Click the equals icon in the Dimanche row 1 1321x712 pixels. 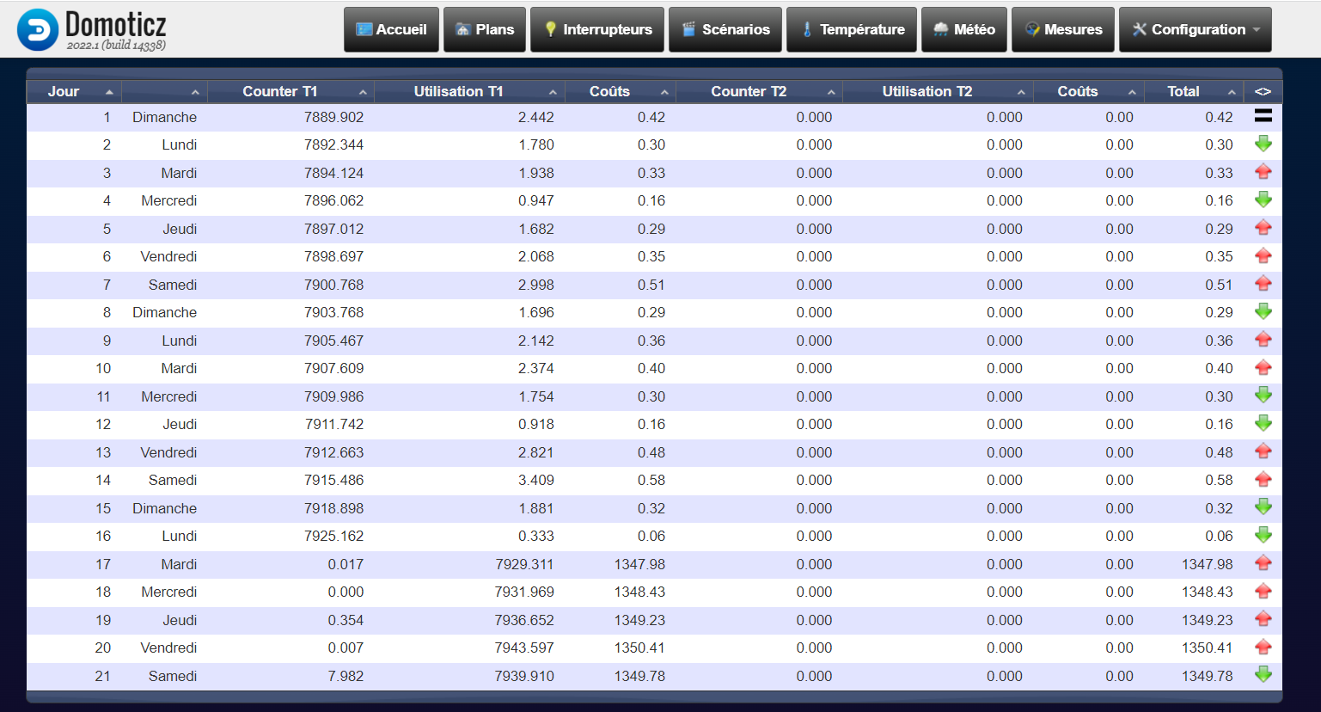pyautogui.click(x=1263, y=116)
